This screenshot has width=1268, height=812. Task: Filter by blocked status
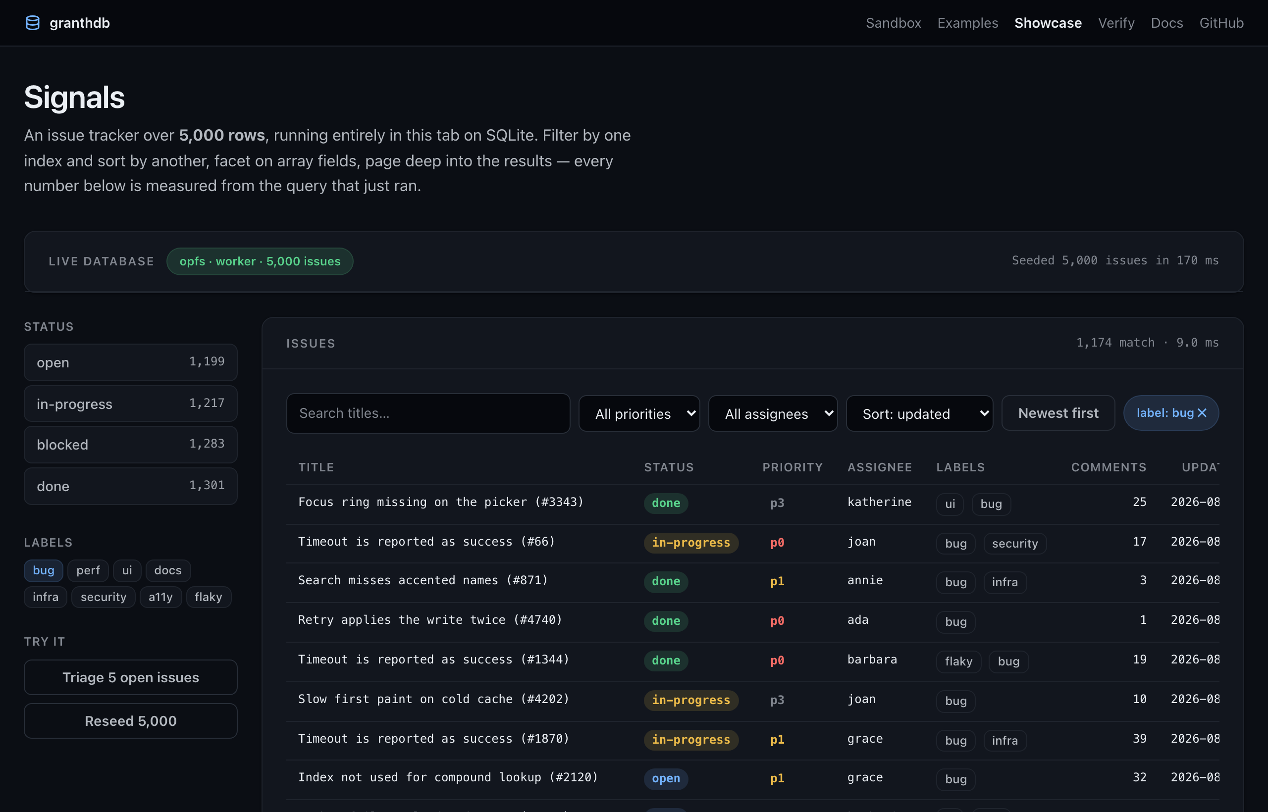130,445
